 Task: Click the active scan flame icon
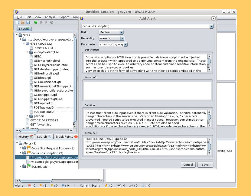106,185
